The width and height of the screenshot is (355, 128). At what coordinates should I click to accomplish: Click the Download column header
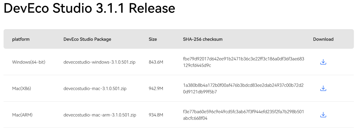[x=323, y=39]
